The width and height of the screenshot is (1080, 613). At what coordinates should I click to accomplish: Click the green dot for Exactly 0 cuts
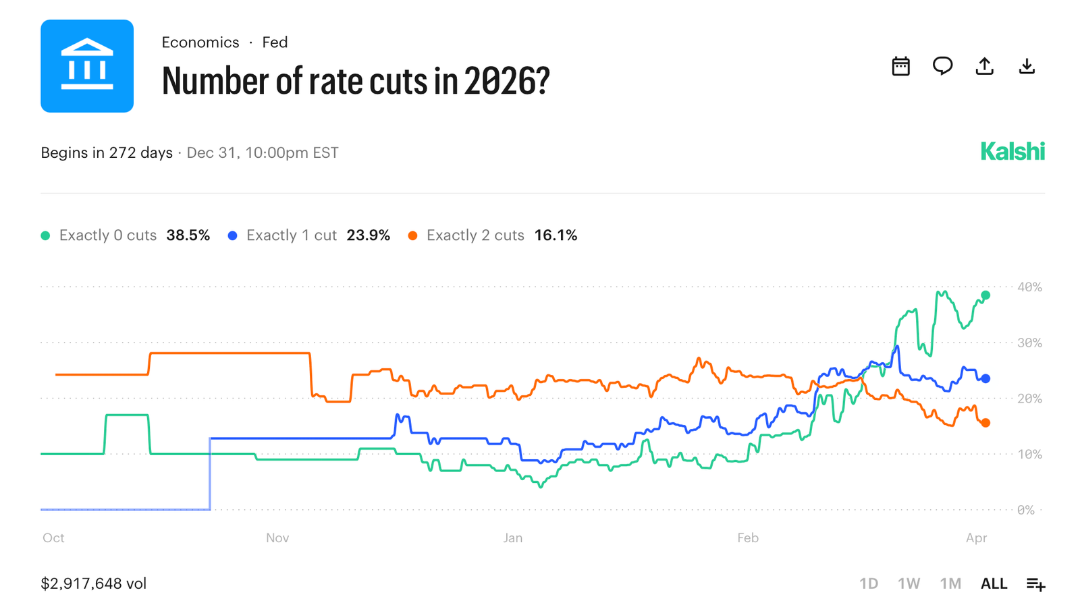pos(44,235)
